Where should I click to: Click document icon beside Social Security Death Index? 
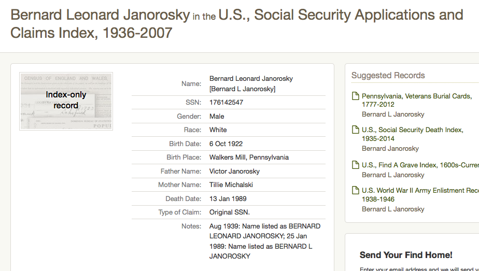point(355,130)
